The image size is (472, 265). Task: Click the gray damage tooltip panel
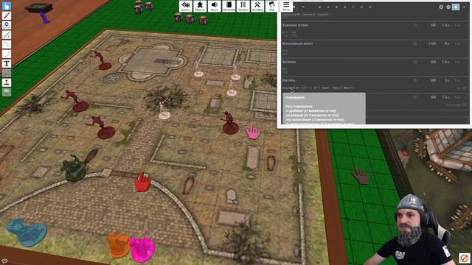(324, 108)
